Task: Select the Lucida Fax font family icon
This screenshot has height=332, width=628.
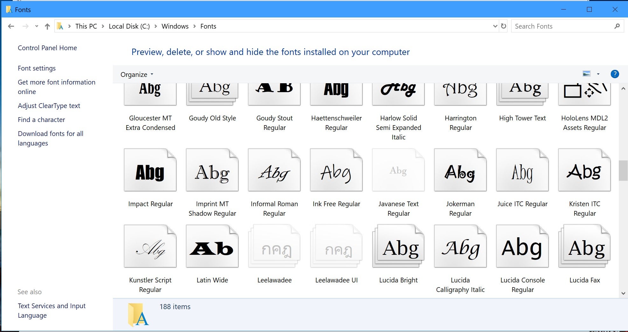Action: (584, 246)
